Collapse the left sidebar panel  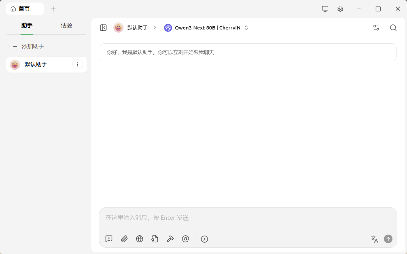tap(103, 27)
